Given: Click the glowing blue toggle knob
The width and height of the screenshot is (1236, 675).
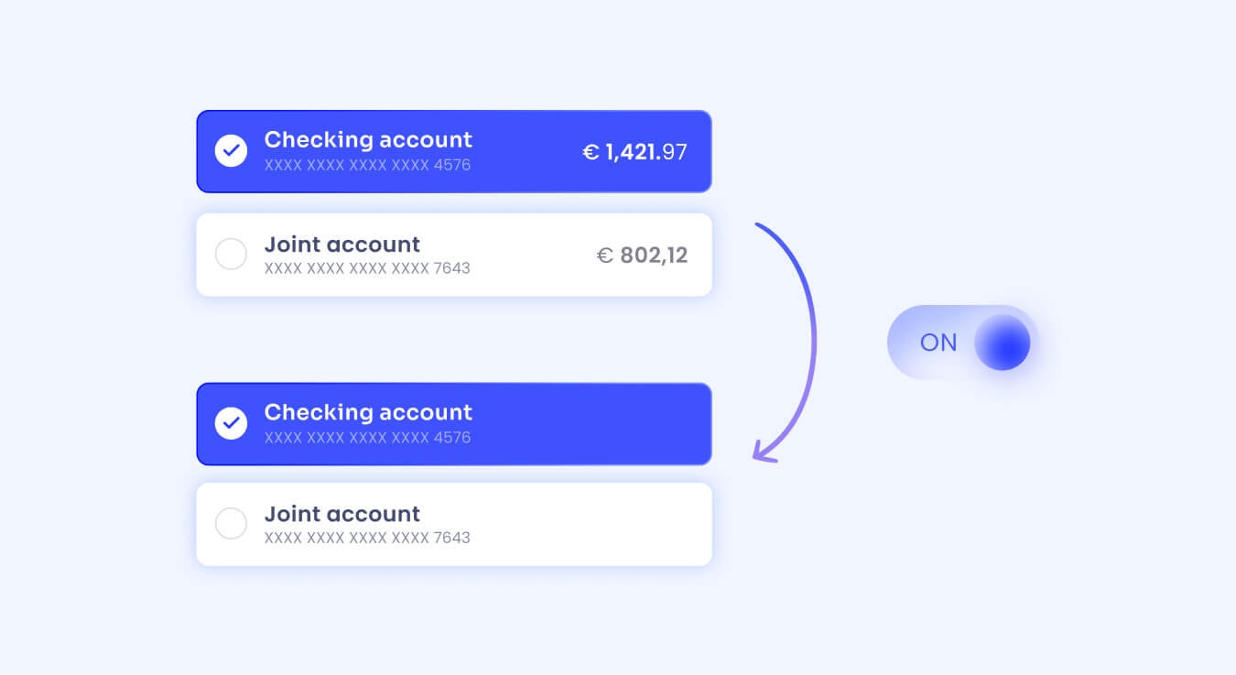Looking at the screenshot, I should click(1002, 343).
